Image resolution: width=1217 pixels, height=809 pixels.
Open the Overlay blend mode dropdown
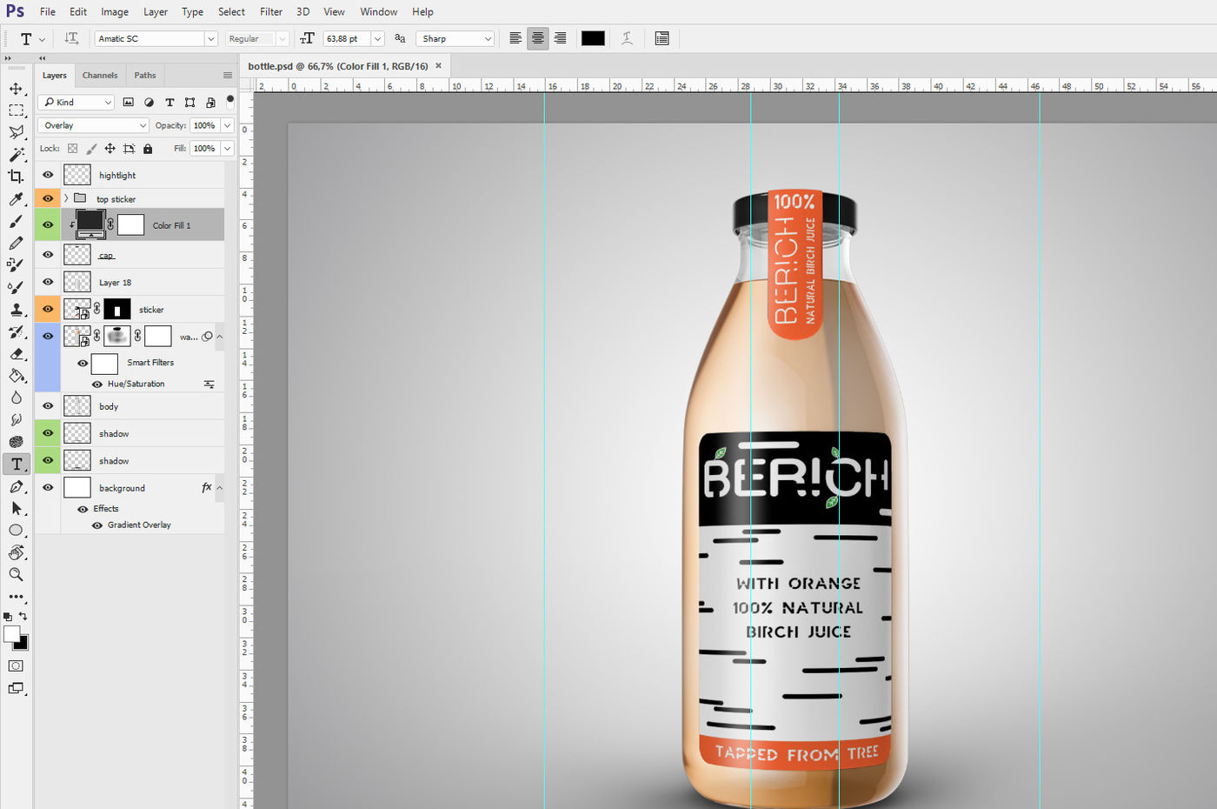tap(93, 125)
